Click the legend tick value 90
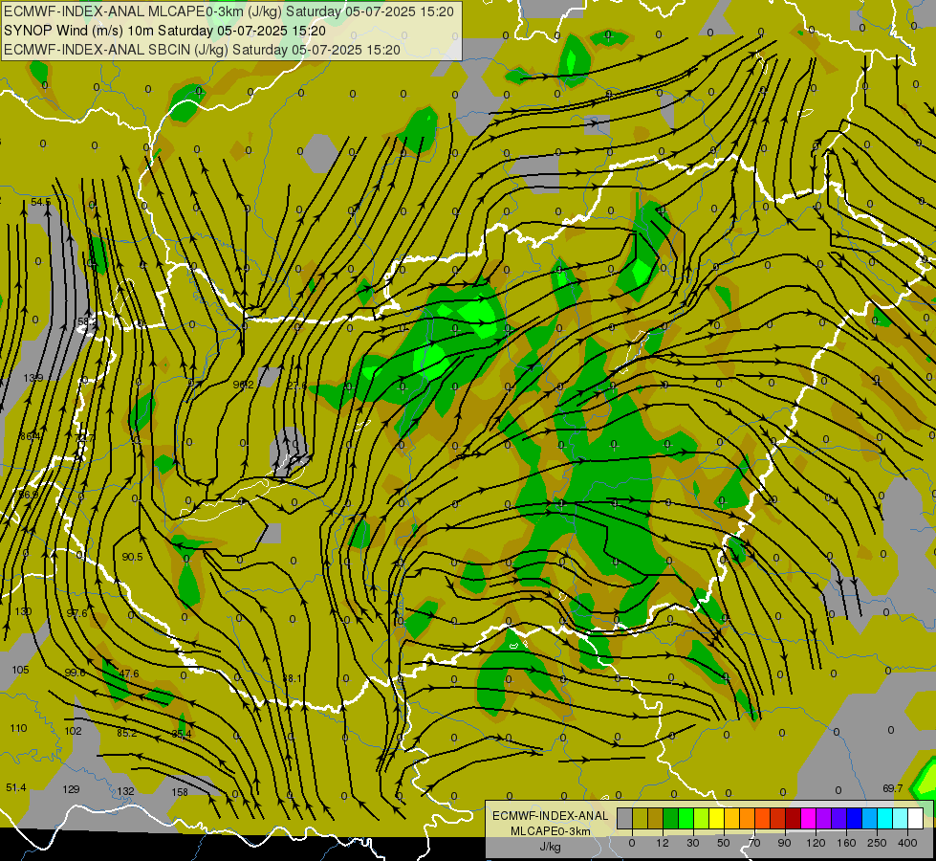This screenshot has width=936, height=861. [784, 843]
